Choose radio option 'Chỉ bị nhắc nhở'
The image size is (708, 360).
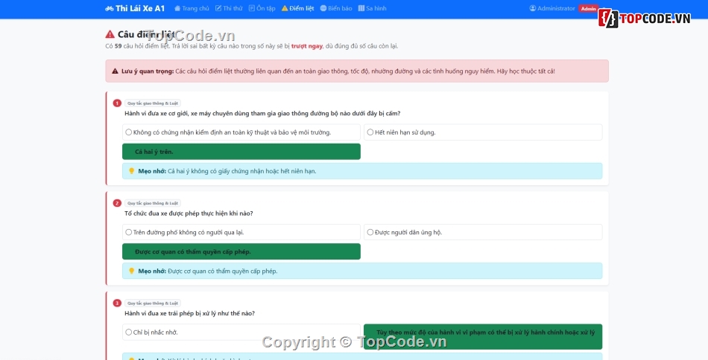129,332
